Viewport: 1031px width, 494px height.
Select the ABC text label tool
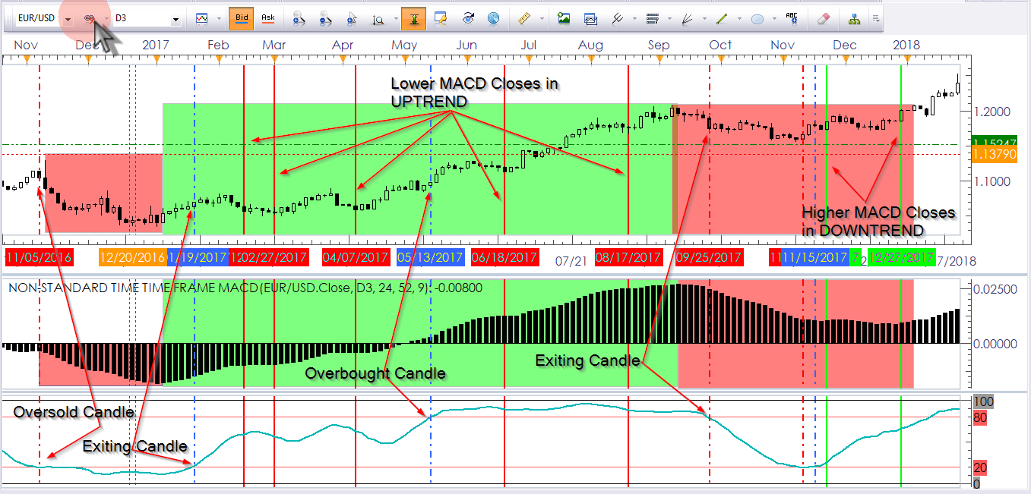click(792, 18)
